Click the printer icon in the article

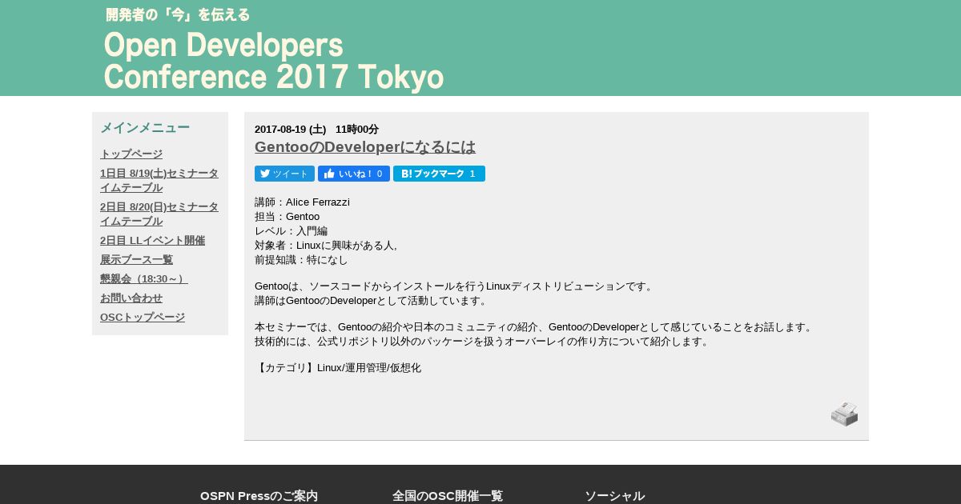click(x=844, y=414)
